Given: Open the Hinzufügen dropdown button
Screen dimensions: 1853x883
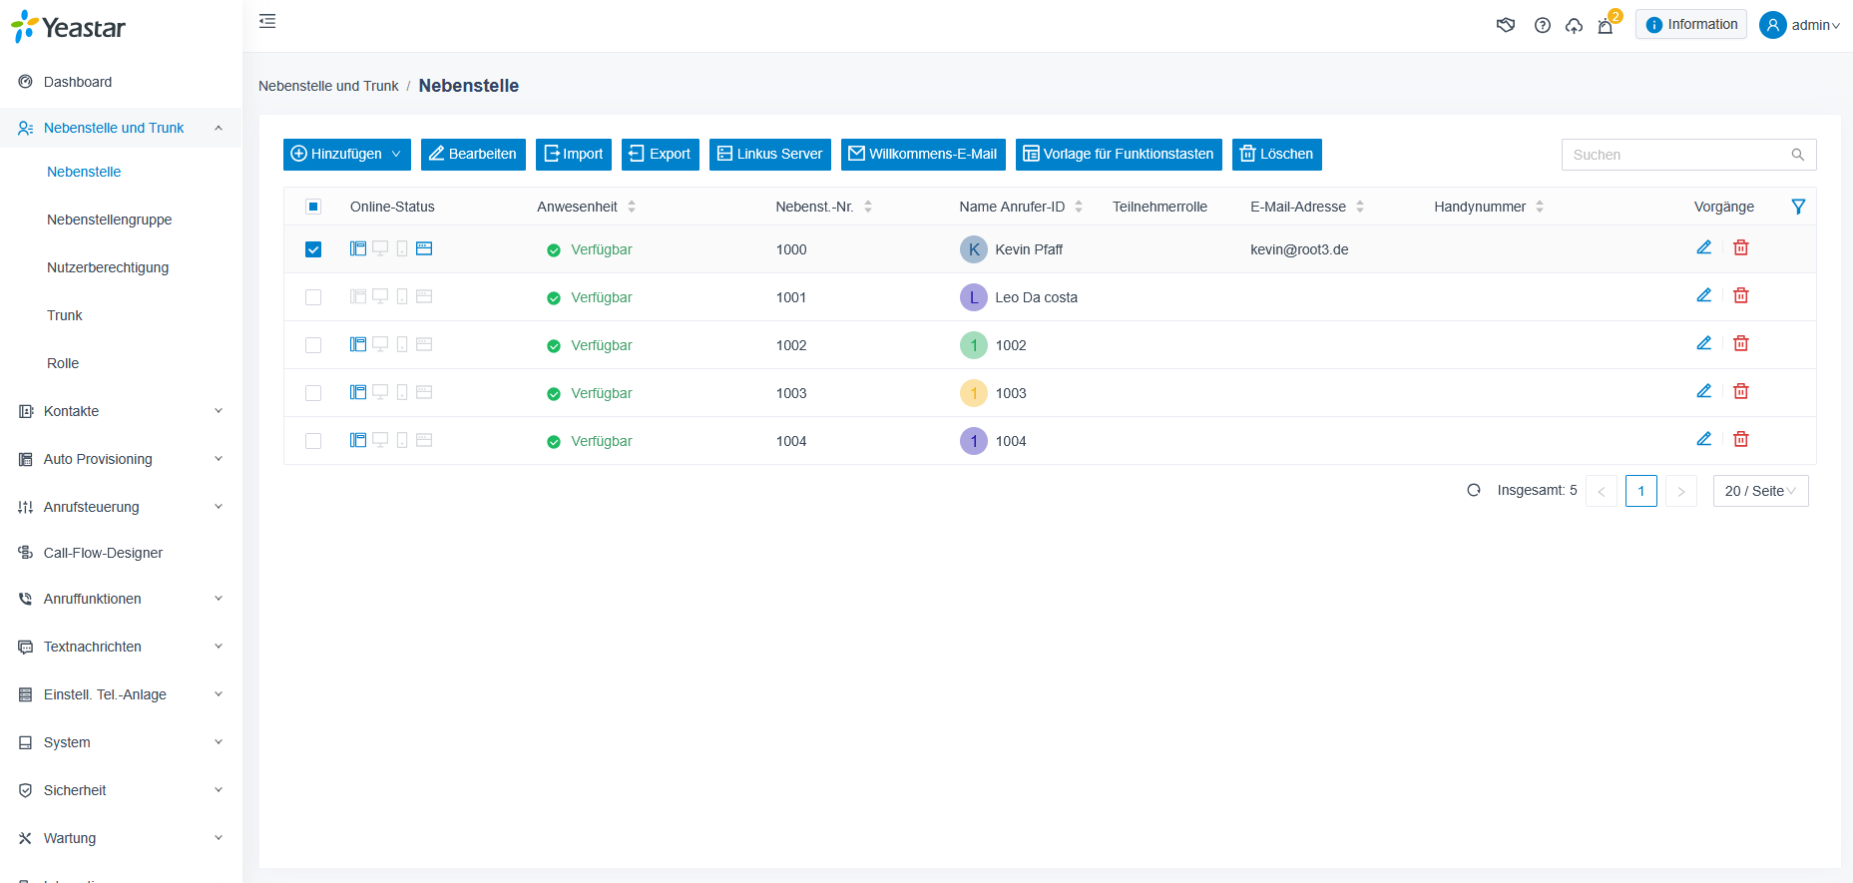Looking at the screenshot, I should pyautogui.click(x=347, y=154).
